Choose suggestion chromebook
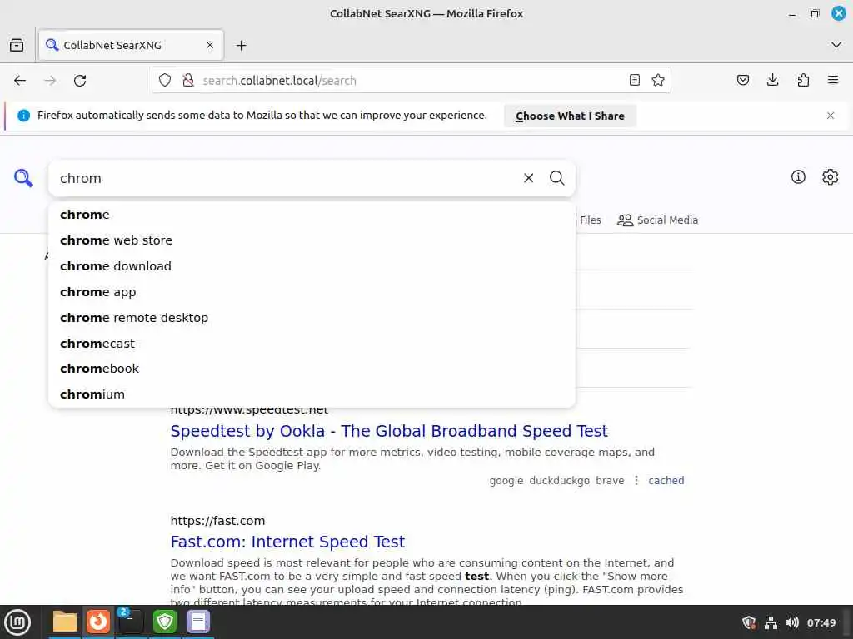Viewport: 853px width, 639px height. (312, 369)
